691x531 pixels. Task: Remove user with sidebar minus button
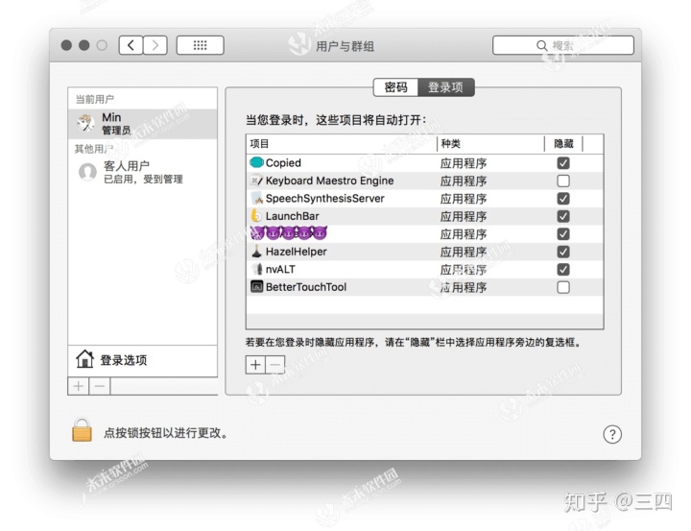tap(100, 386)
